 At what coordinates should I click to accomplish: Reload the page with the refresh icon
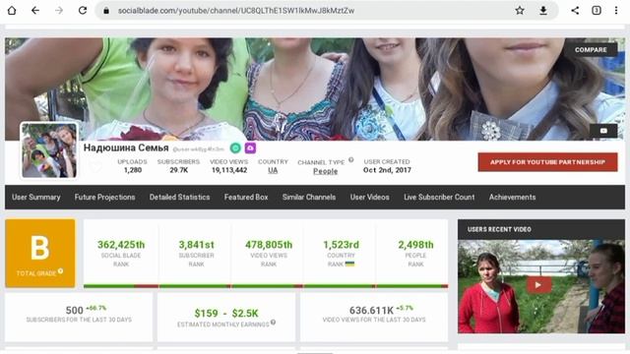(83, 11)
